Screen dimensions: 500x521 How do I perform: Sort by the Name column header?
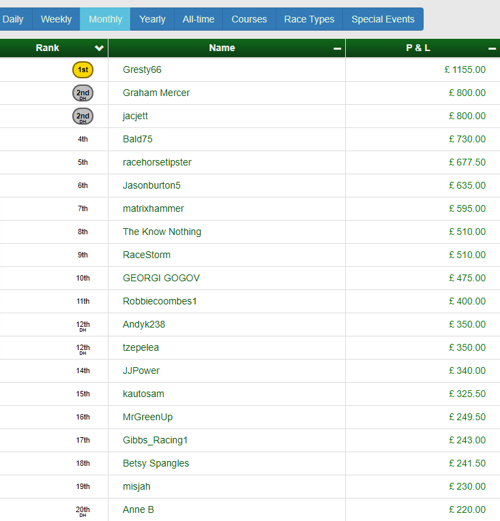coord(226,48)
